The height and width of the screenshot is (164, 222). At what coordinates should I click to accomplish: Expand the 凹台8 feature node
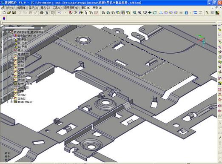pos(11,72)
